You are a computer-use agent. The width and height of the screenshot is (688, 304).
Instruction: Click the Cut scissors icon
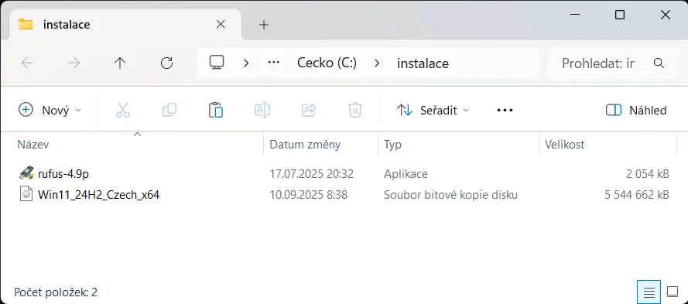[123, 110]
